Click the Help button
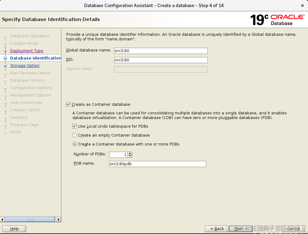The image size is (308, 234). pos(14,229)
